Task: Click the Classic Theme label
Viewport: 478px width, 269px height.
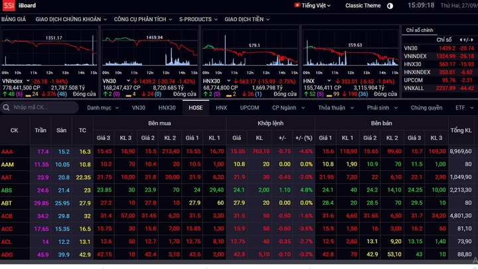Action: pos(363,5)
